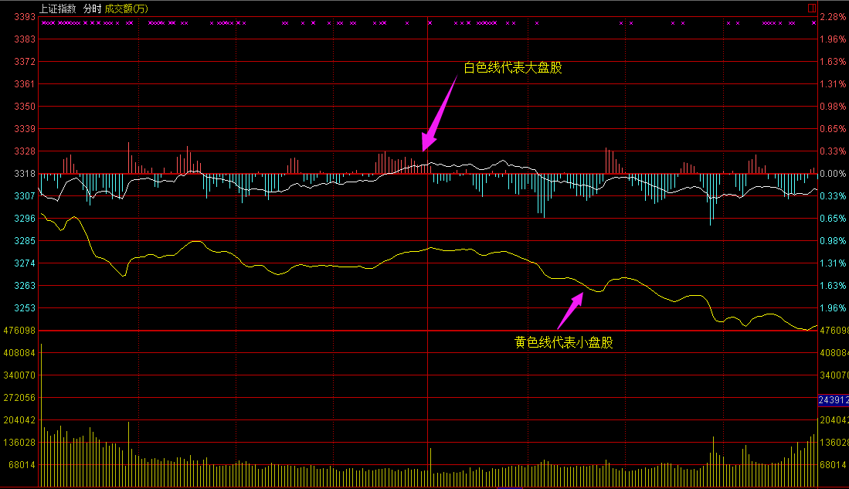
Task: Click the 0.00% baseline label on right axis
Action: [x=833, y=174]
